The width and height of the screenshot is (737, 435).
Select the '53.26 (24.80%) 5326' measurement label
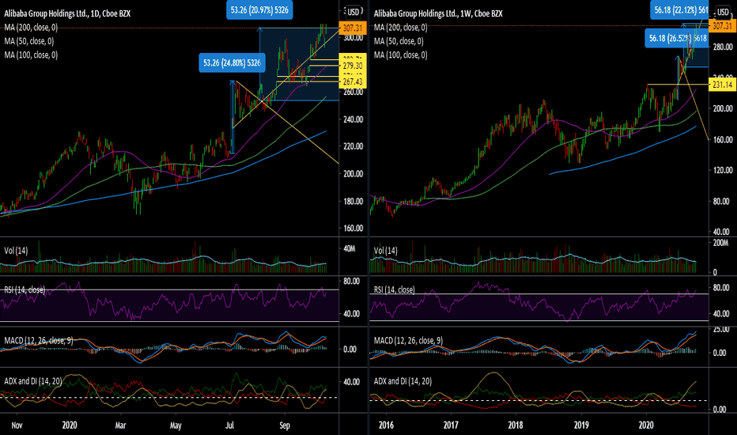click(232, 63)
